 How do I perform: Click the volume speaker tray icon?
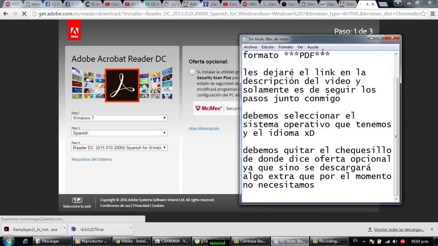click(x=395, y=241)
